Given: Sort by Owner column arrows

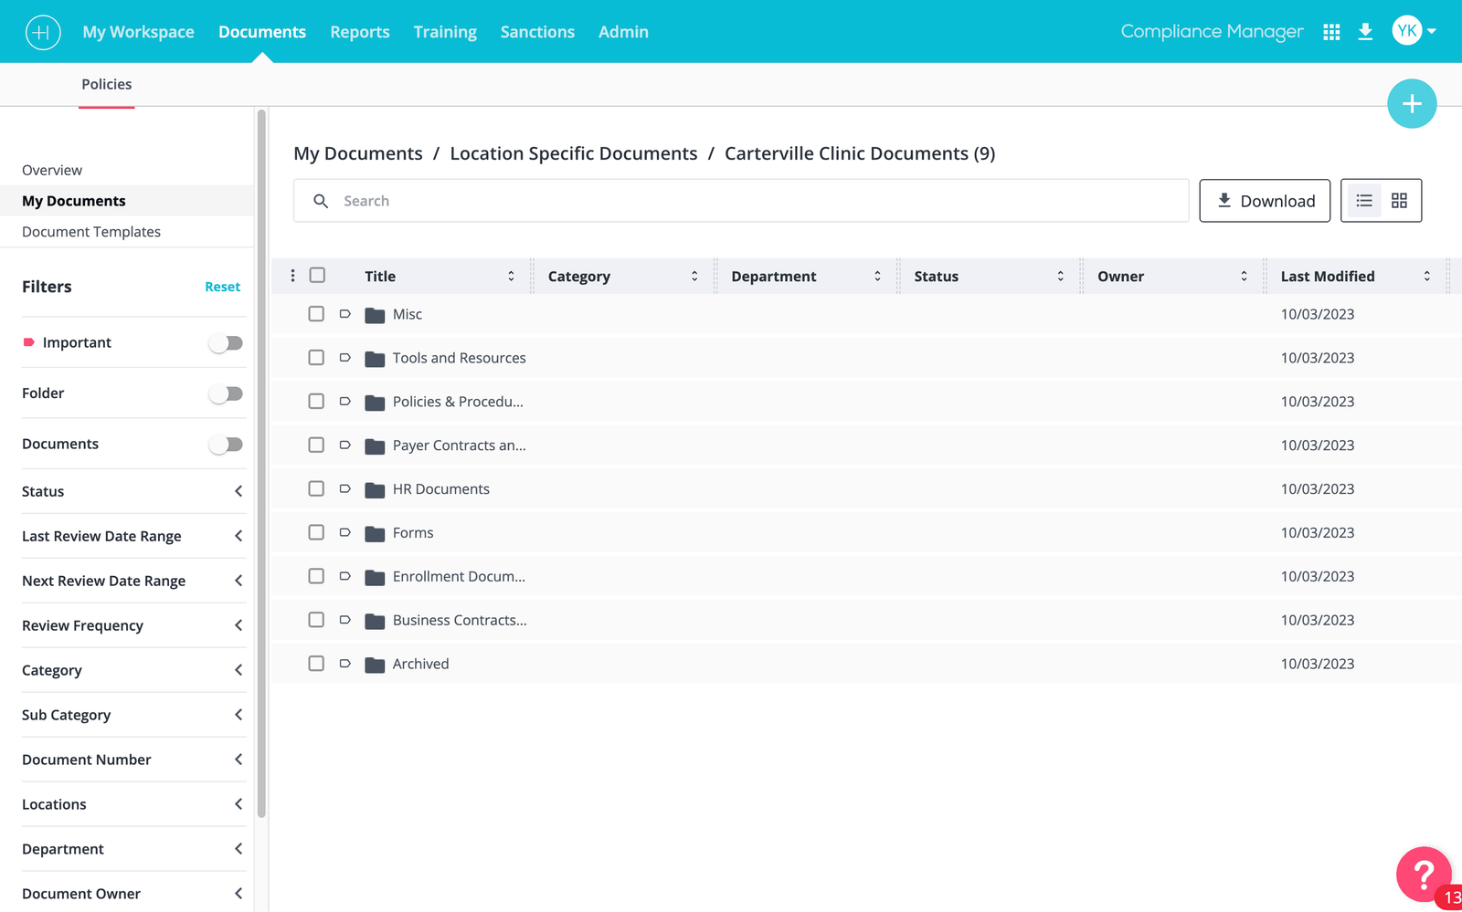Looking at the screenshot, I should pos(1244,277).
